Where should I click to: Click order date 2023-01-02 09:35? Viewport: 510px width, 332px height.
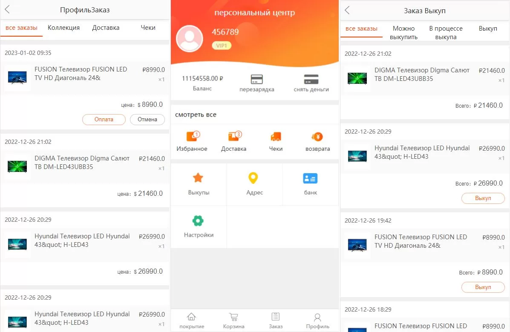pos(28,53)
